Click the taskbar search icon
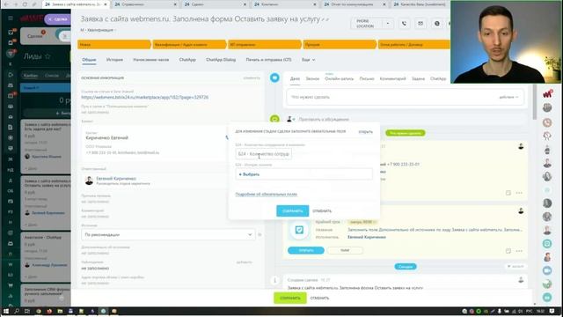The width and height of the screenshot is (563, 317). coord(17,311)
